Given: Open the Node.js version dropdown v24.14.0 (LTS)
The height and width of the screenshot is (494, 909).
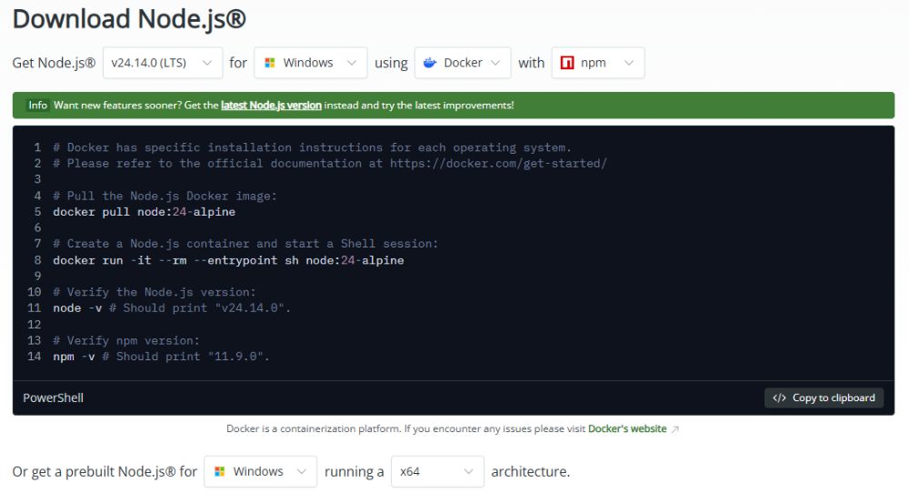Looking at the screenshot, I should coord(163,63).
